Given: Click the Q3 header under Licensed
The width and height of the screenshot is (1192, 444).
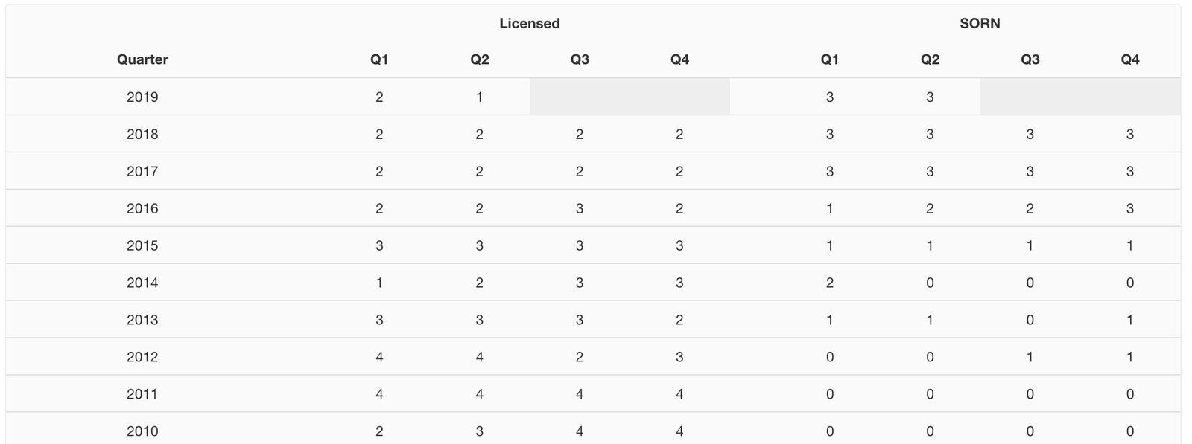Looking at the screenshot, I should 580,59.
